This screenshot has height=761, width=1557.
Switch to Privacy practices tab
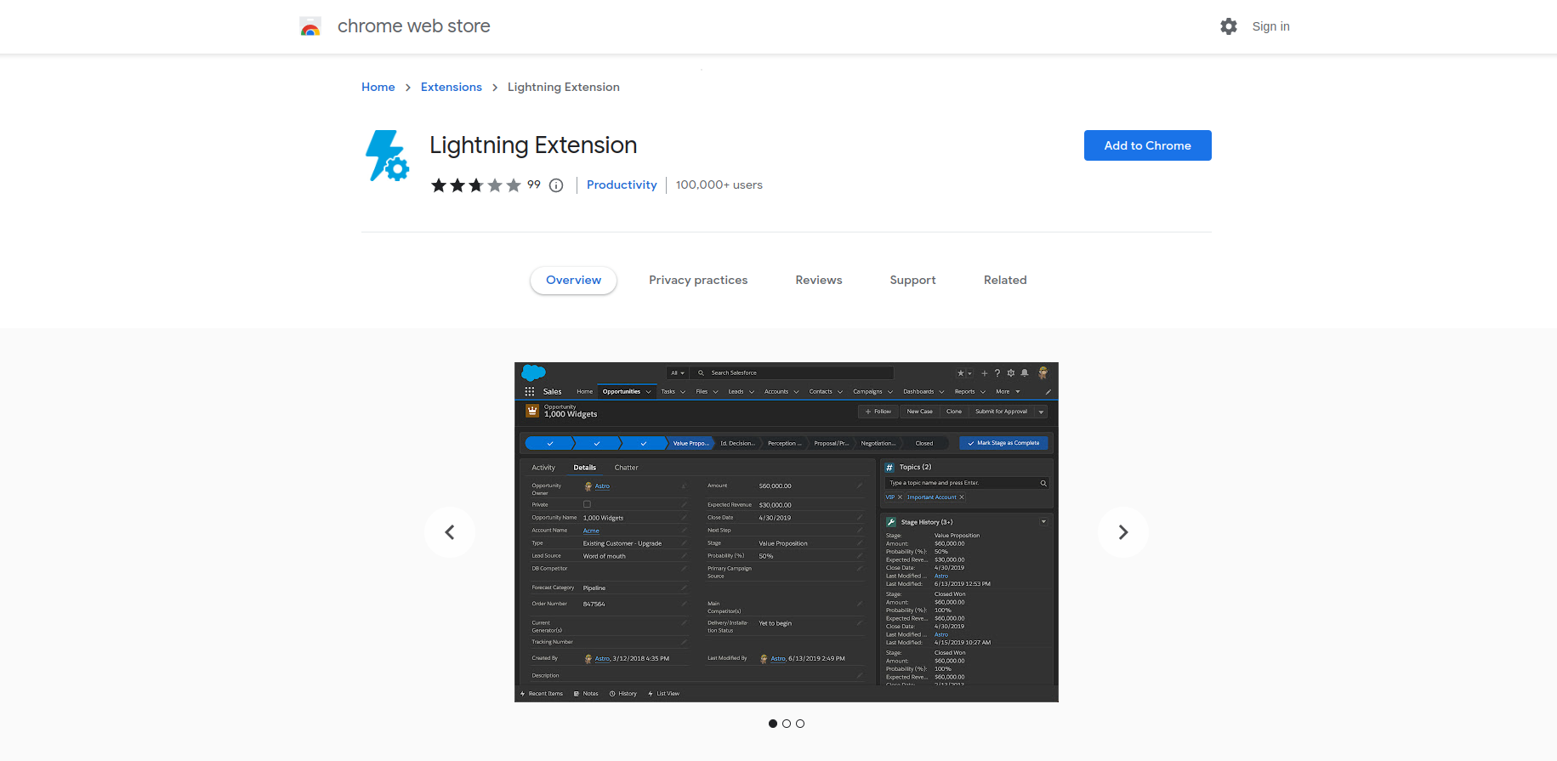coord(698,280)
